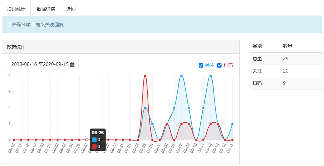This screenshot has width=324, height=166.
Task: Select the blue 关注 point at 09-11
Action: pyautogui.click(x=203, y=108)
